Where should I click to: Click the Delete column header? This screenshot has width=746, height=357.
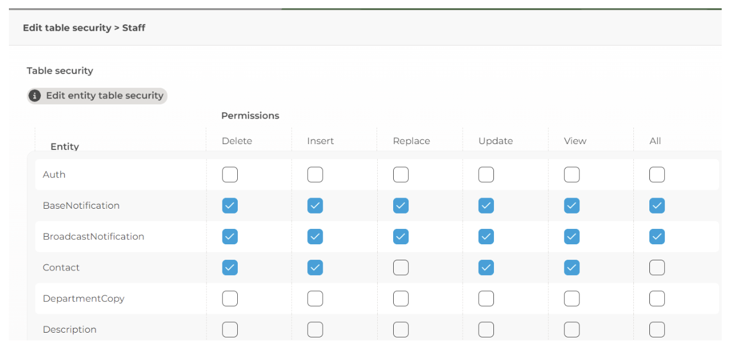(x=237, y=141)
